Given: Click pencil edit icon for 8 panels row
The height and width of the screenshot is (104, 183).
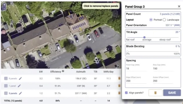Looking at the screenshot, I should 20,78.
